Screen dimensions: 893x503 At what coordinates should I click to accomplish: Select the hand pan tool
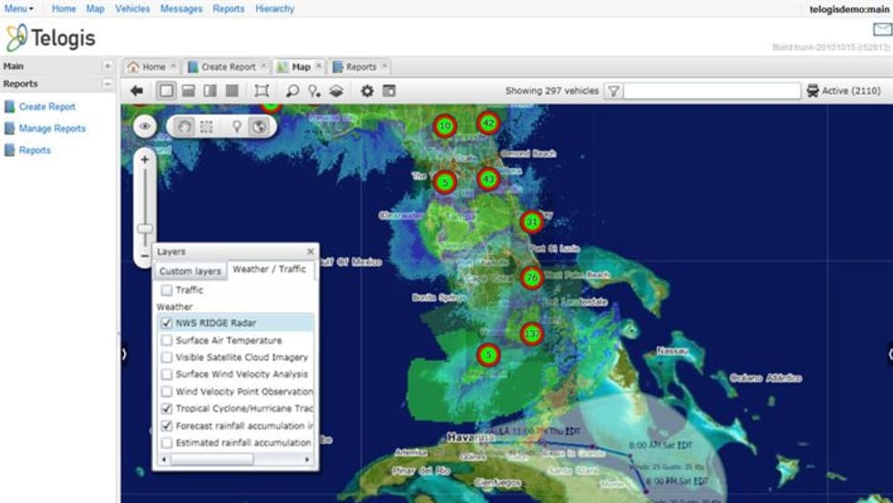pos(185,127)
